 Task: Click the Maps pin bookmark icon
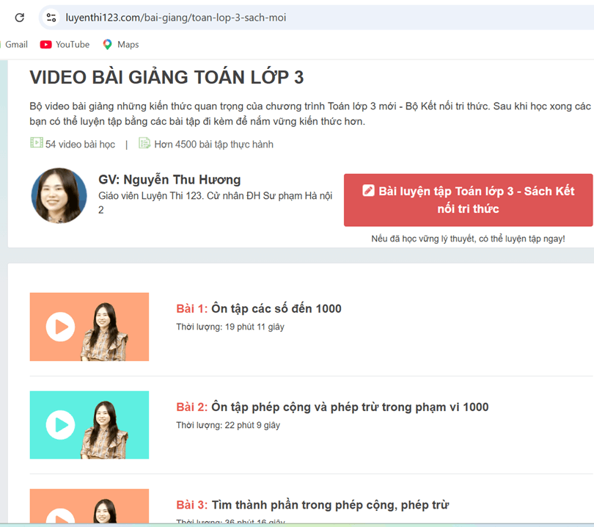pyautogui.click(x=108, y=45)
